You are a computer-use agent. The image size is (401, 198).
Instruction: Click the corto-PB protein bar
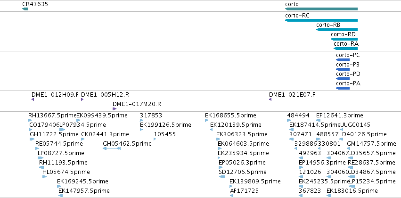click(343, 69)
